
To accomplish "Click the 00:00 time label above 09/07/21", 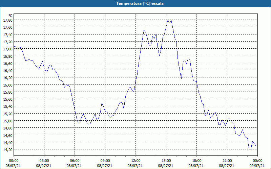I will [257, 161].
